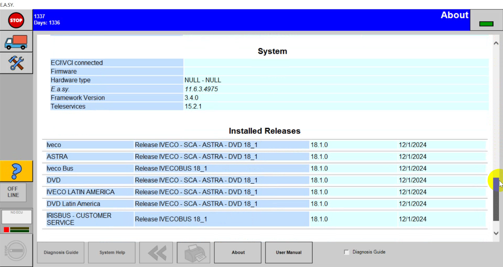Click the Installed Releases heading
The width and height of the screenshot is (503, 267).
[x=265, y=131]
